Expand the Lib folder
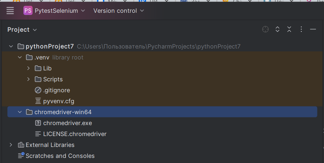This screenshot has width=324, height=163. [x=29, y=68]
